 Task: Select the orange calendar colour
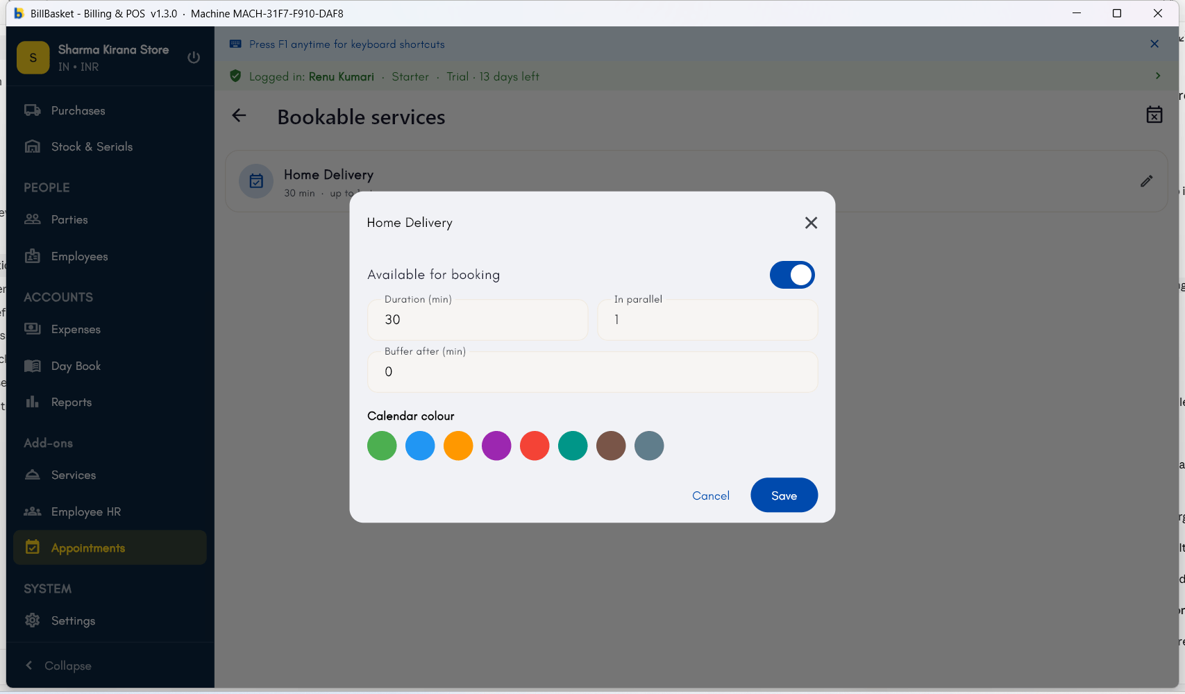tap(458, 446)
